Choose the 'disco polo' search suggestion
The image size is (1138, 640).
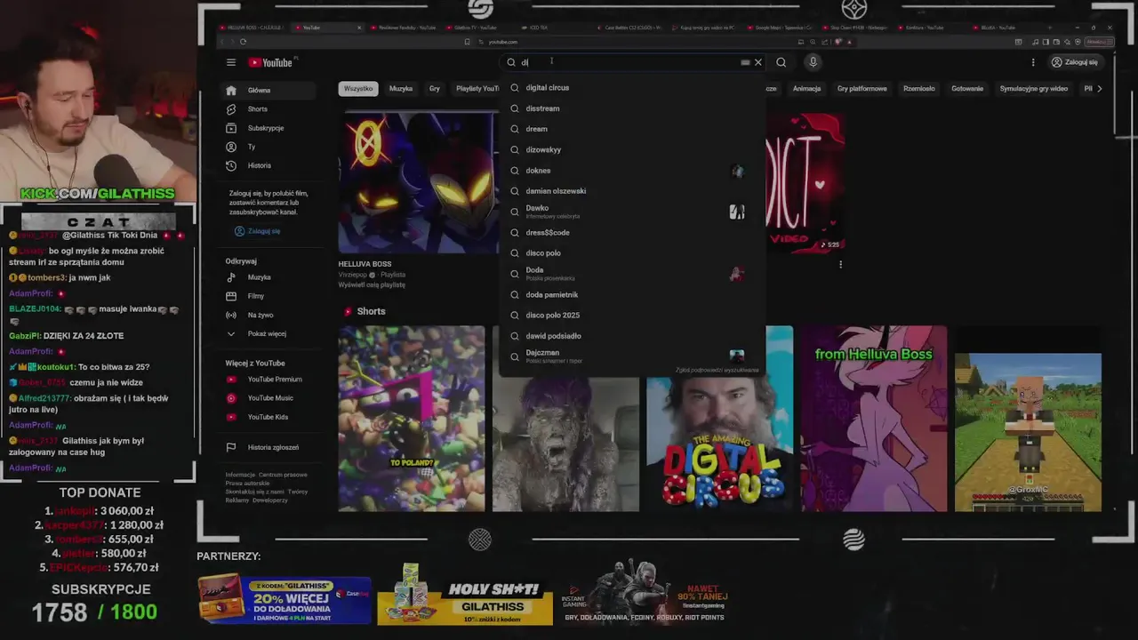631,253
